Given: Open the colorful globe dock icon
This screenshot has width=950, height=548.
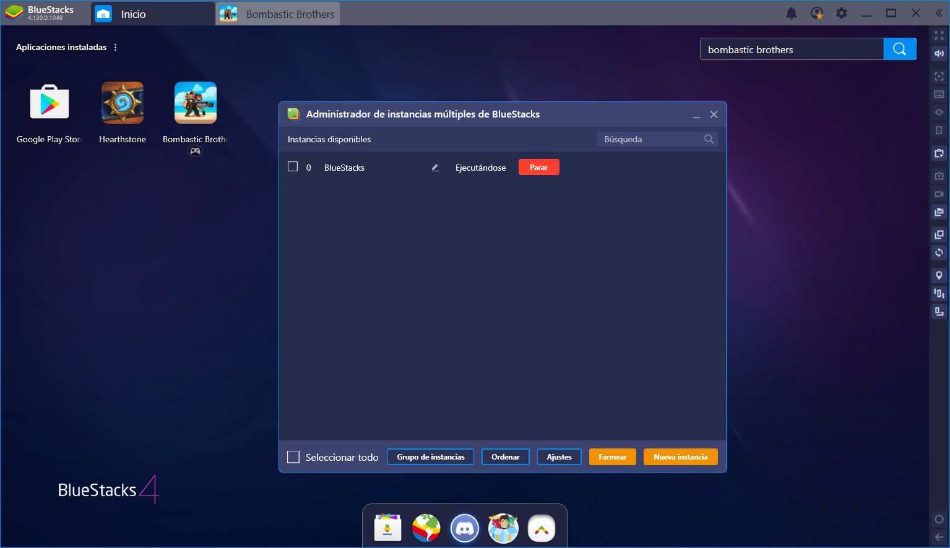Looking at the screenshot, I should tap(426, 528).
